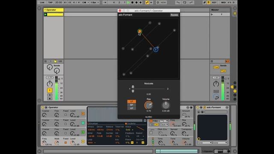
Task: Click the Res knob in adc-Formant
Action: (149, 105)
